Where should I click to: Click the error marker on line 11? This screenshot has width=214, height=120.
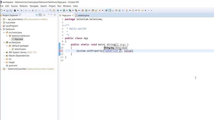pos(60,51)
